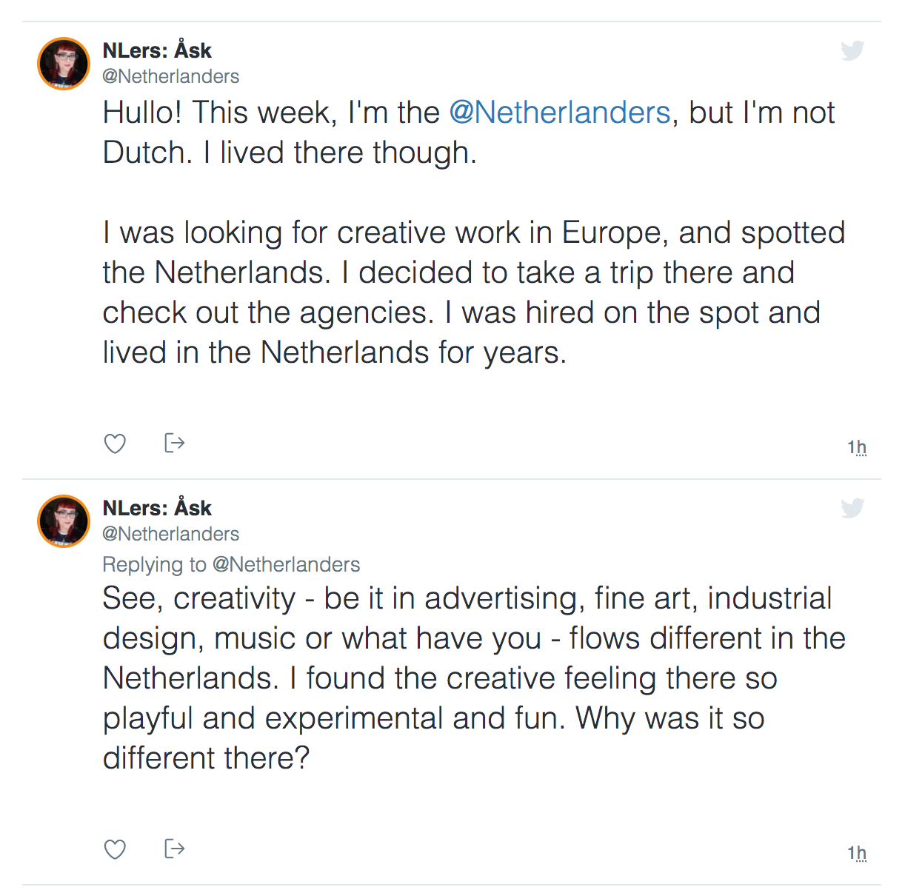Like the first tweet with the heart icon
This screenshot has height=890, width=905.
tap(115, 444)
